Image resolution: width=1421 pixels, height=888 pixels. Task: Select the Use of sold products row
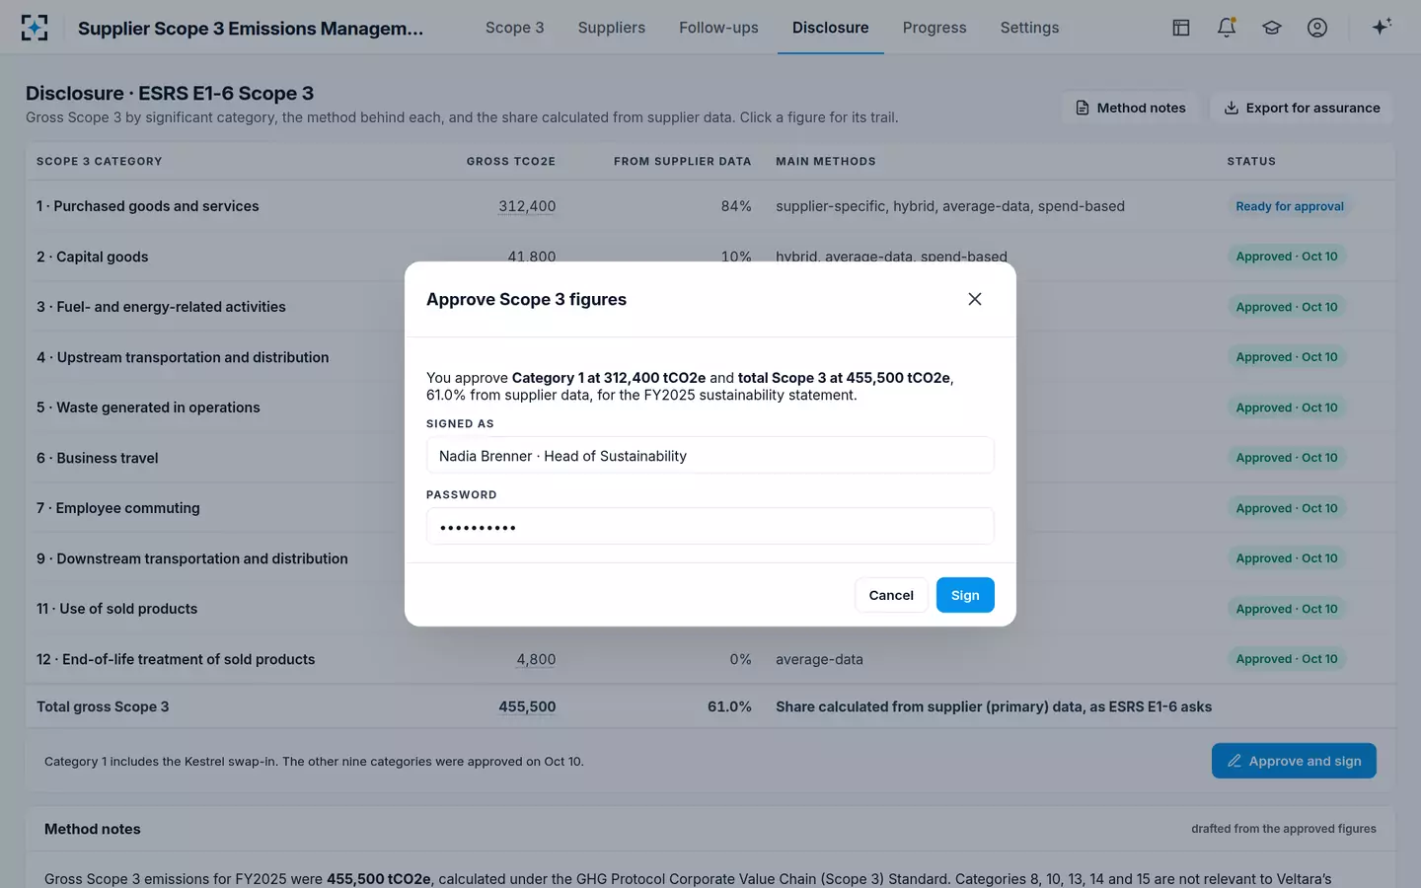[x=710, y=609]
